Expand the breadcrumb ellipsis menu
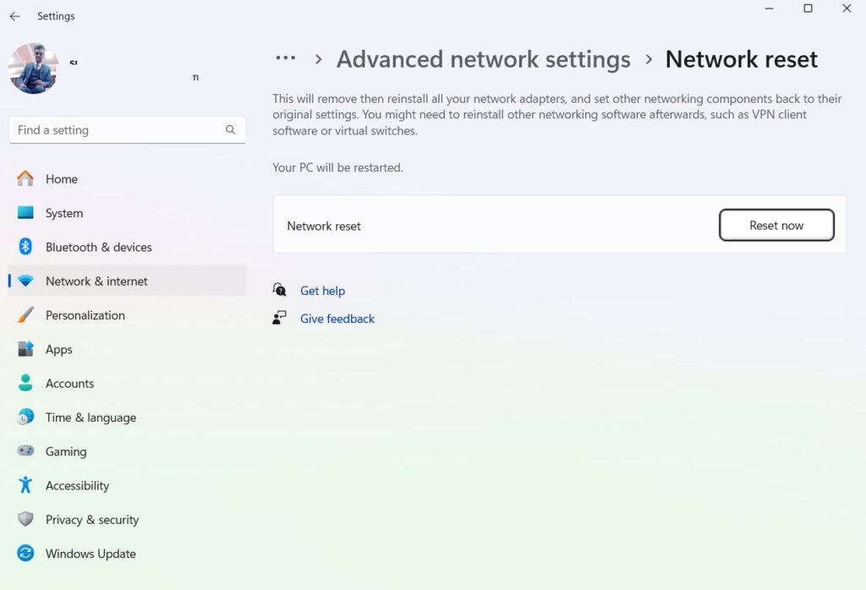This screenshot has width=866, height=590. point(286,59)
